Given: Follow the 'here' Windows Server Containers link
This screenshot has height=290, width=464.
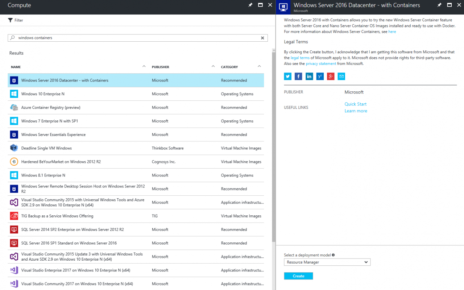Looking at the screenshot, I should click(x=392, y=32).
